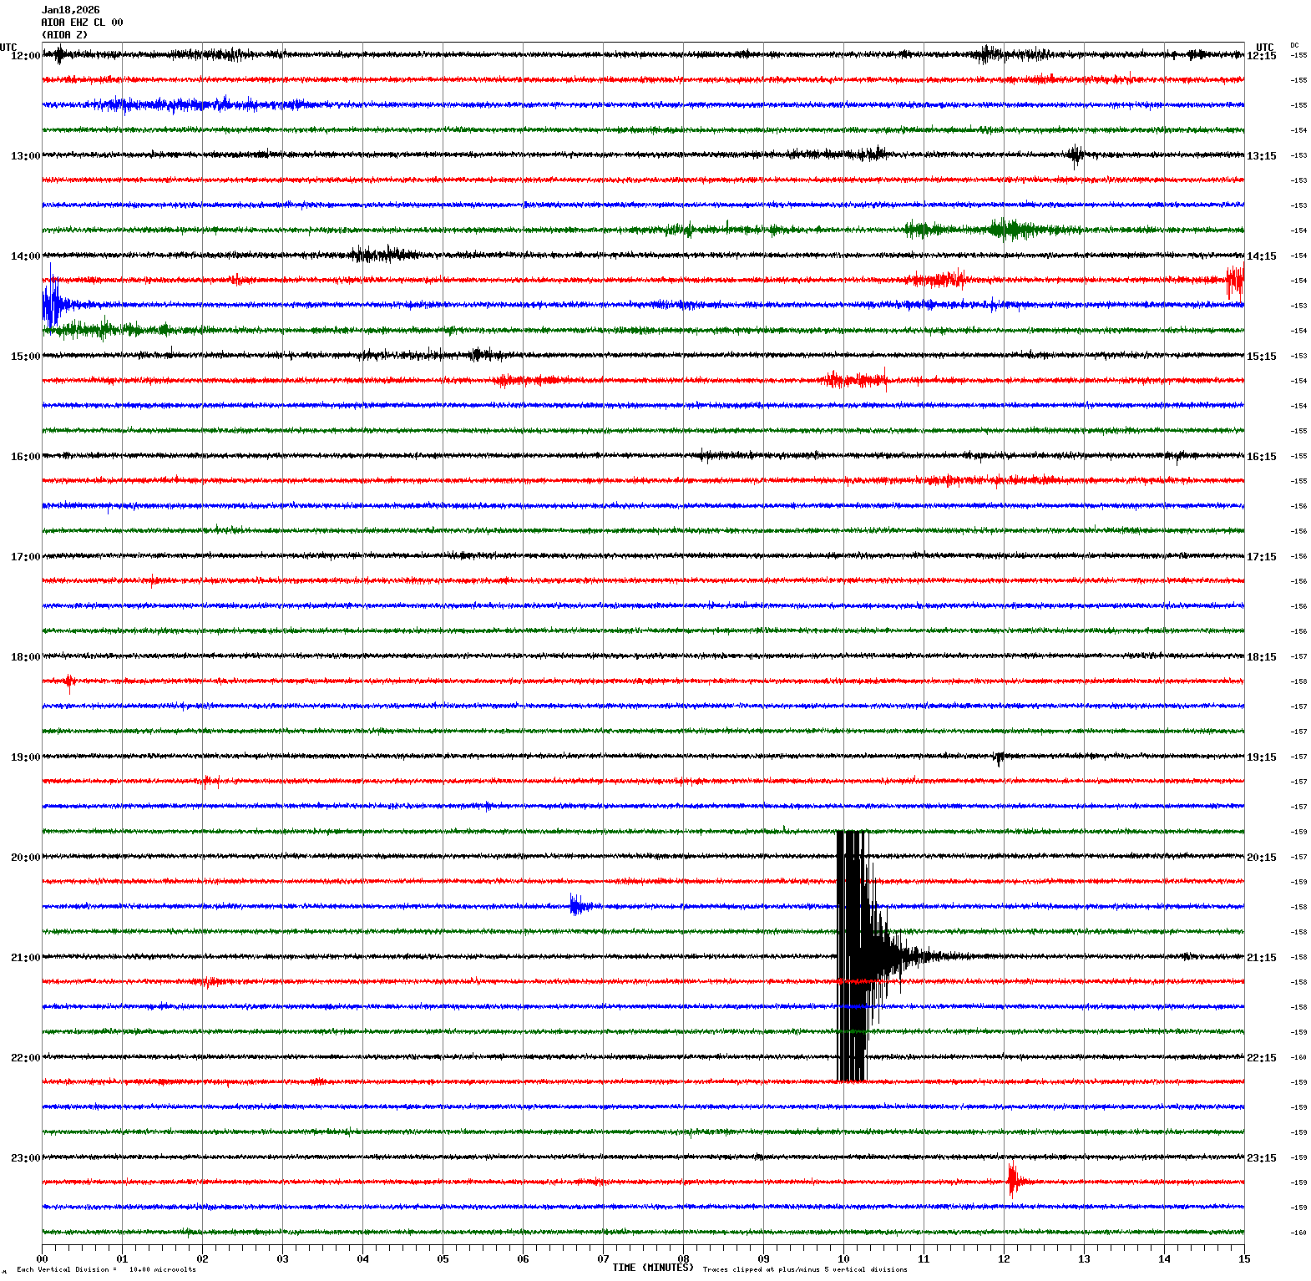
Task: Click the TIME (MINUTES) axis title
Action: [652, 1268]
